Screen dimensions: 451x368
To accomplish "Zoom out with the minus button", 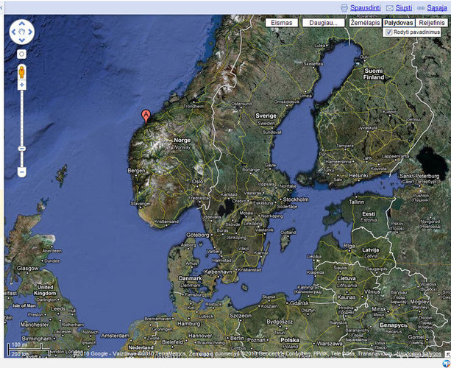I will pos(22,171).
